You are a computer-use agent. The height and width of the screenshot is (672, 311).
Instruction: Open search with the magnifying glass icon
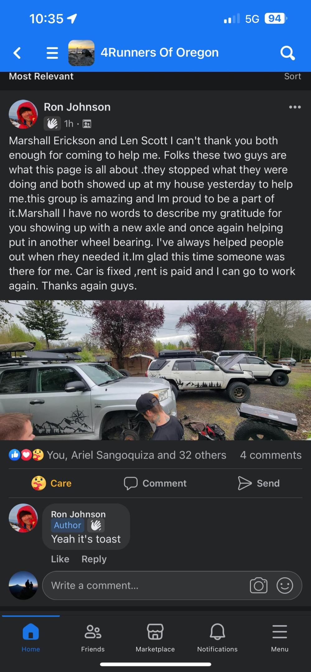tap(287, 53)
